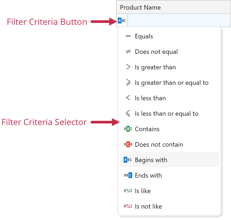Click the red Is not like icon

coord(128,206)
